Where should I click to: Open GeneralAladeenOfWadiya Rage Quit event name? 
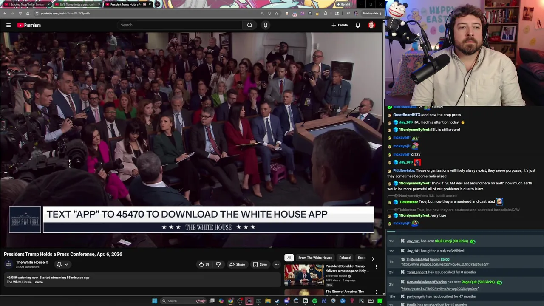tap(427, 282)
